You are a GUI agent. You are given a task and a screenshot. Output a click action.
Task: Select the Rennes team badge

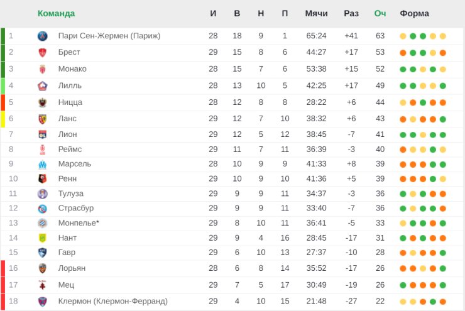[42, 179]
